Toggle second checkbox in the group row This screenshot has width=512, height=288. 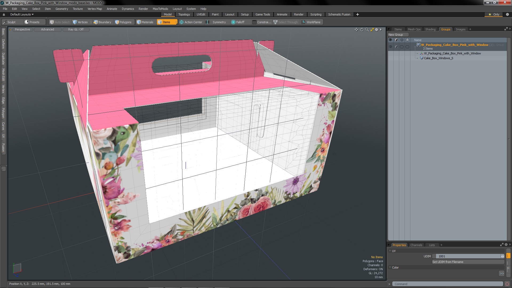(x=407, y=47)
